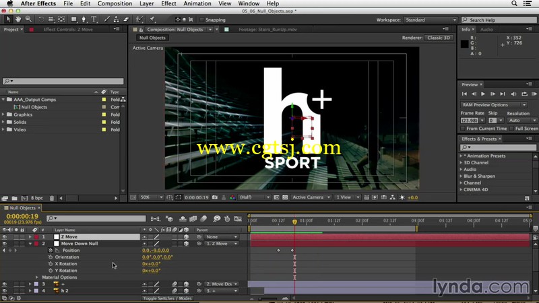
Task: Expand Blur & Sharpen effects
Action: point(461,176)
